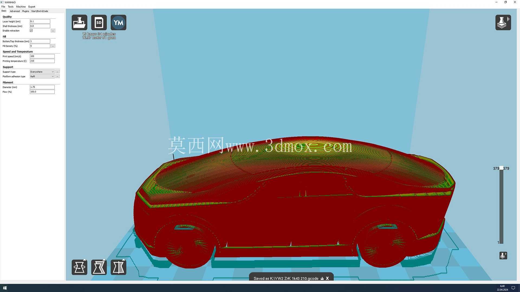Click the Fill Density input field
This screenshot has width=520, height=292.
(40, 46)
